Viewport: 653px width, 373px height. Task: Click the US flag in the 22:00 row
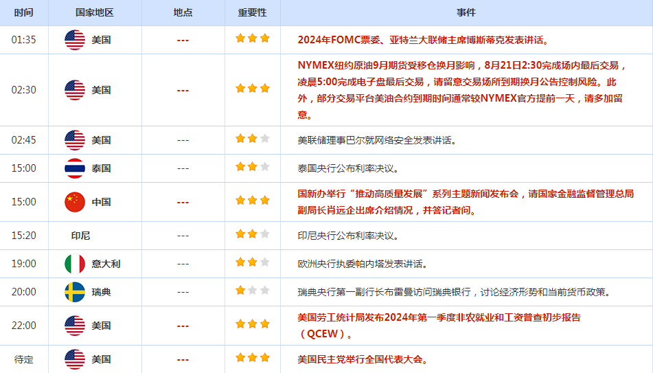coord(75,326)
